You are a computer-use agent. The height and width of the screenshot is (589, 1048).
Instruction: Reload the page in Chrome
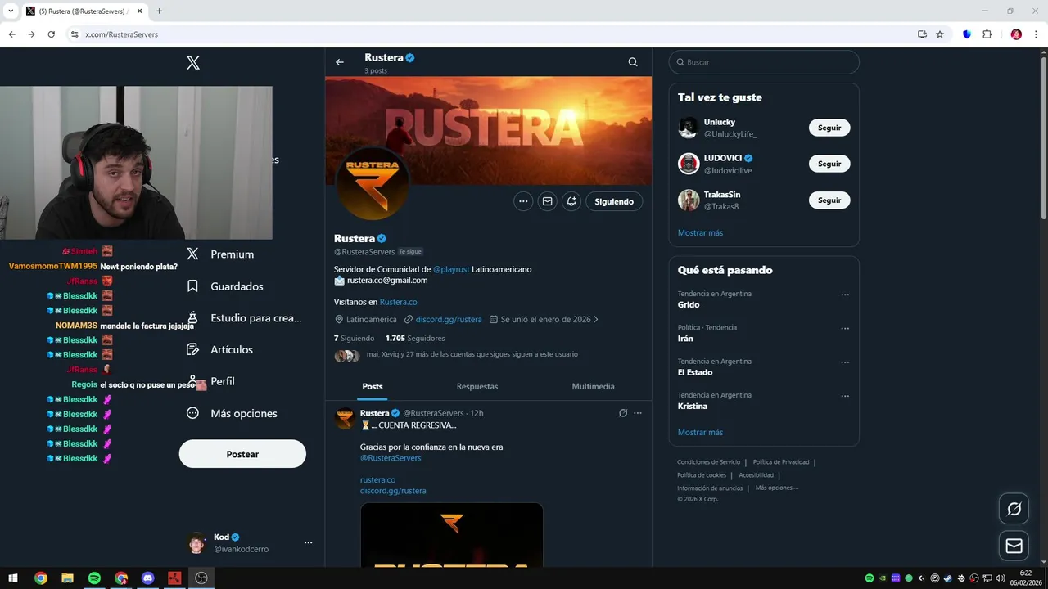point(51,34)
